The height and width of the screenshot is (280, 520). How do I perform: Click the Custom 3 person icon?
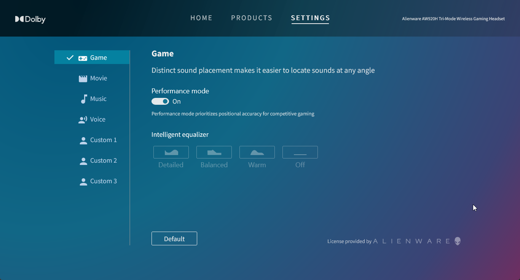pos(83,181)
